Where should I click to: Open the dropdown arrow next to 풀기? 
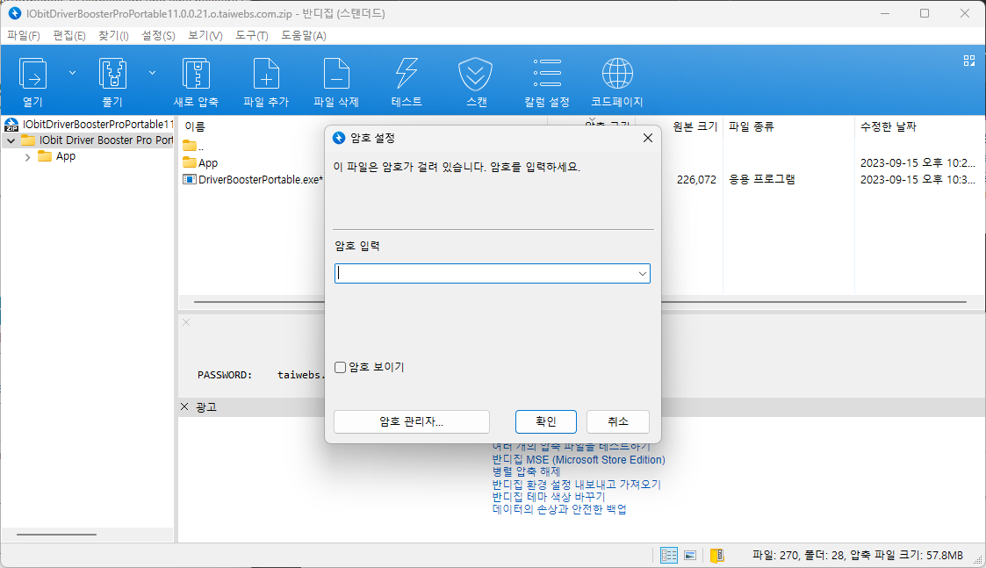pos(152,73)
